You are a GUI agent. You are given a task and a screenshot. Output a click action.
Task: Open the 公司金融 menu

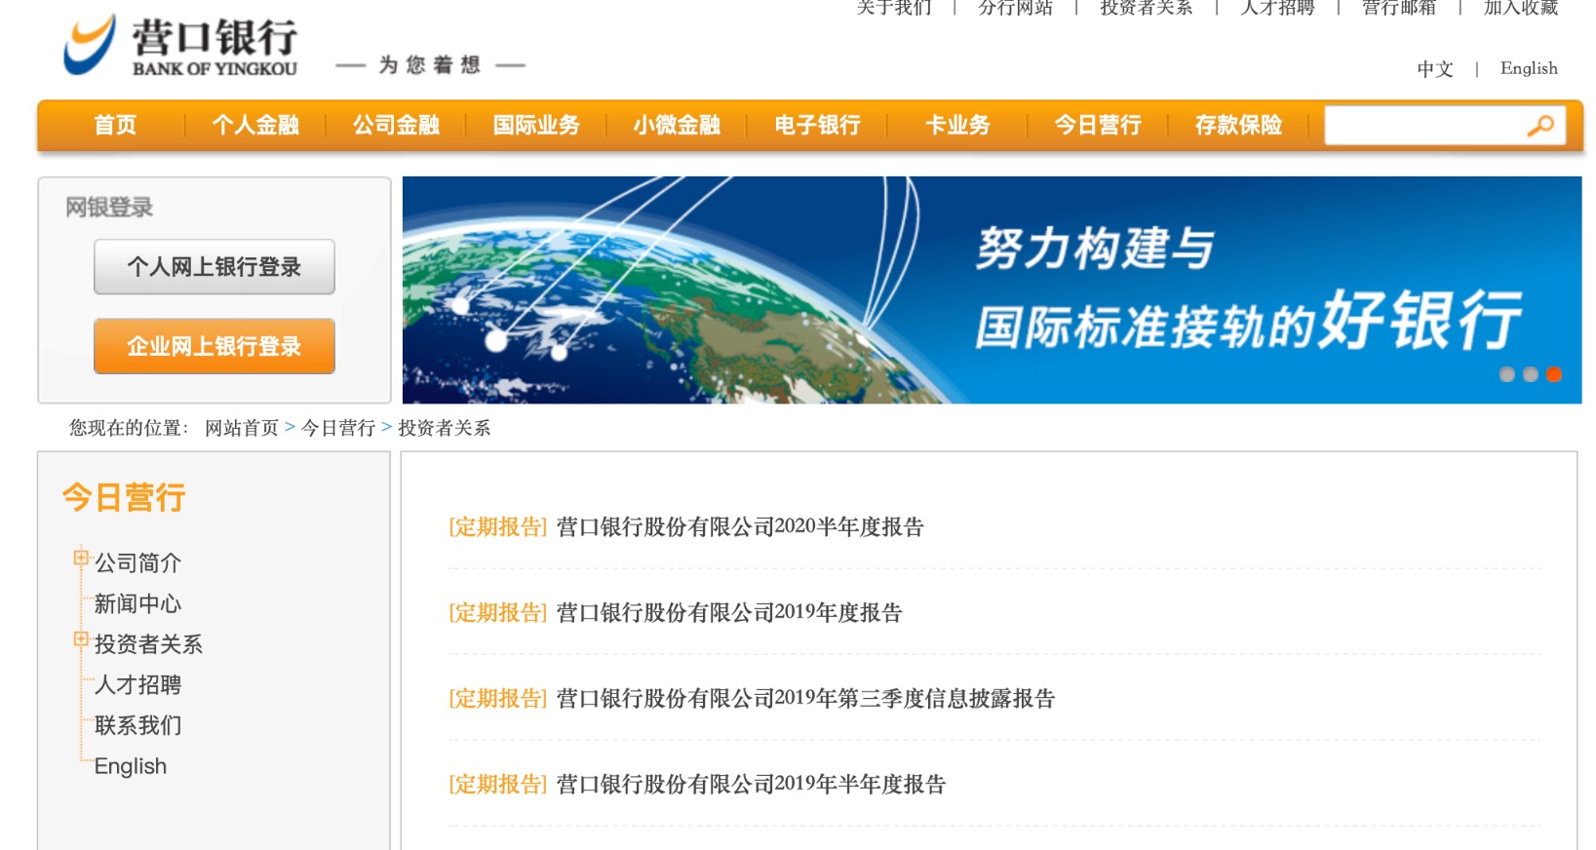[x=396, y=125]
